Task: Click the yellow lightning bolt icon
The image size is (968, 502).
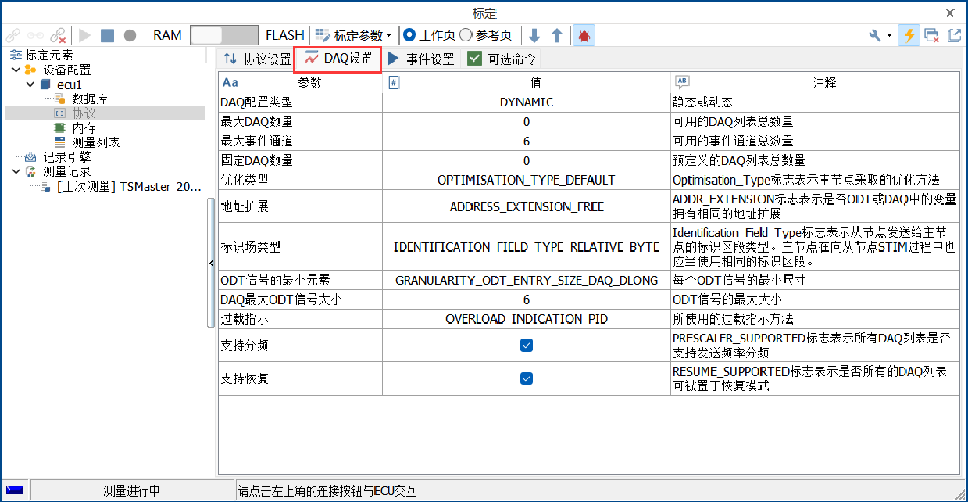Action: 908,35
